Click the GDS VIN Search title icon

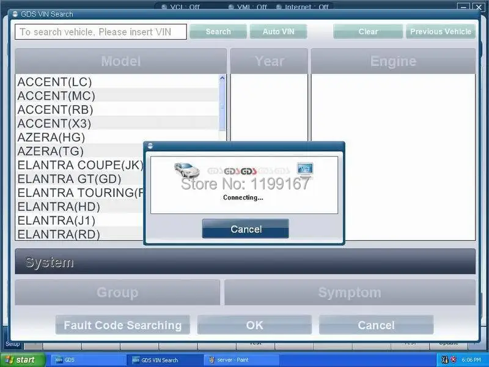tap(15, 14)
